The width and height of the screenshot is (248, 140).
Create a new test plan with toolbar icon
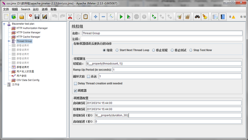pos(6,17)
